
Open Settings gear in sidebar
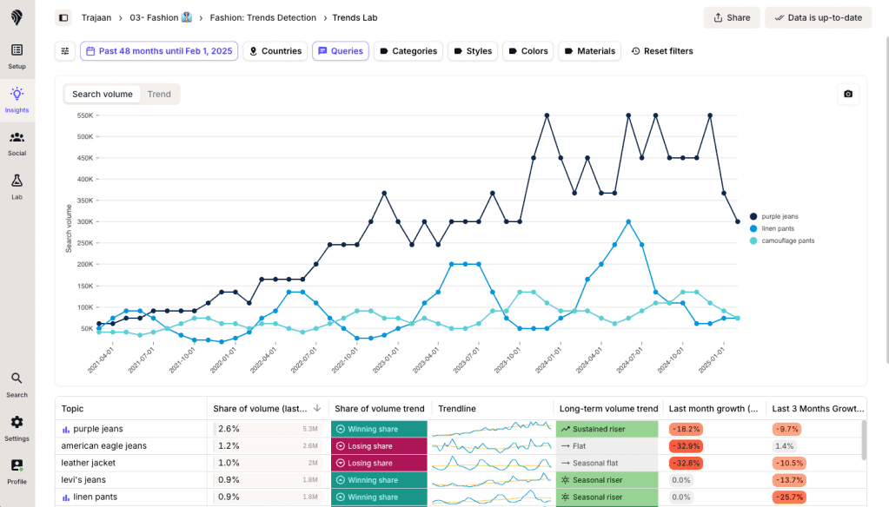tap(17, 429)
